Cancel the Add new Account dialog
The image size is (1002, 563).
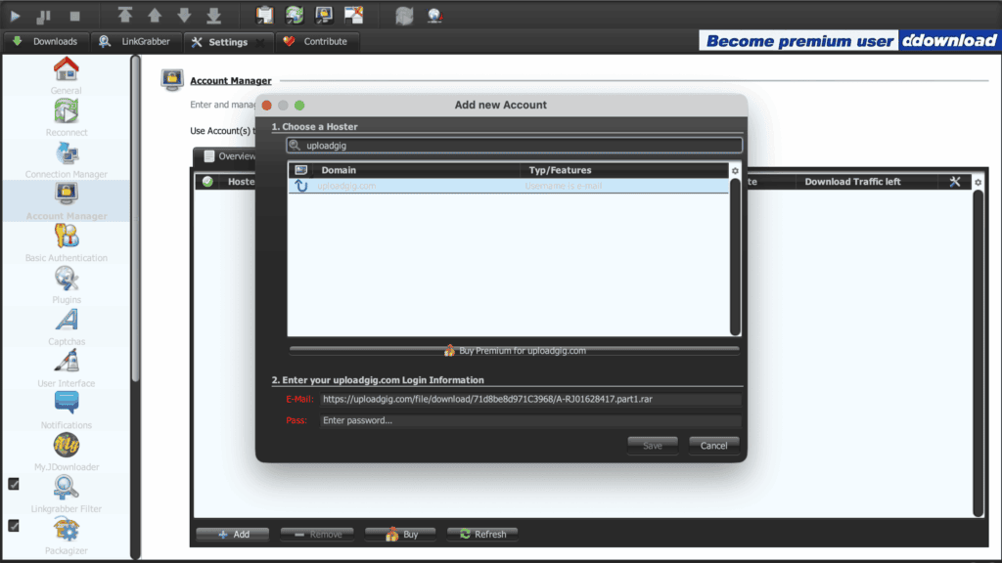tap(713, 446)
